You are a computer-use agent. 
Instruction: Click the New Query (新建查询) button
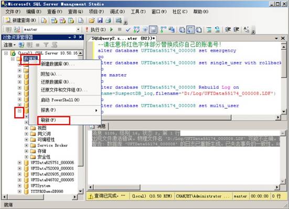click(x=20, y=20)
